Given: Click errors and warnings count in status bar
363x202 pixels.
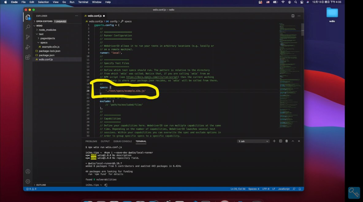Looking at the screenshot, I should 31,189.
